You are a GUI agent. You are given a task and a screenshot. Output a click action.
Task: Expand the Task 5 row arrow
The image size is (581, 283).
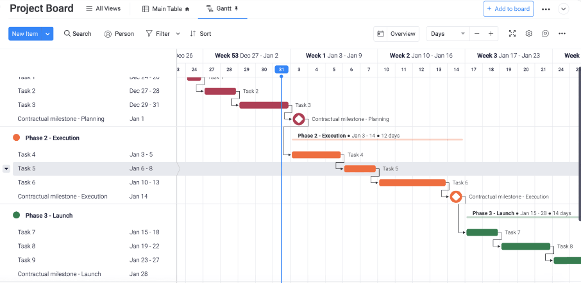pos(6,168)
